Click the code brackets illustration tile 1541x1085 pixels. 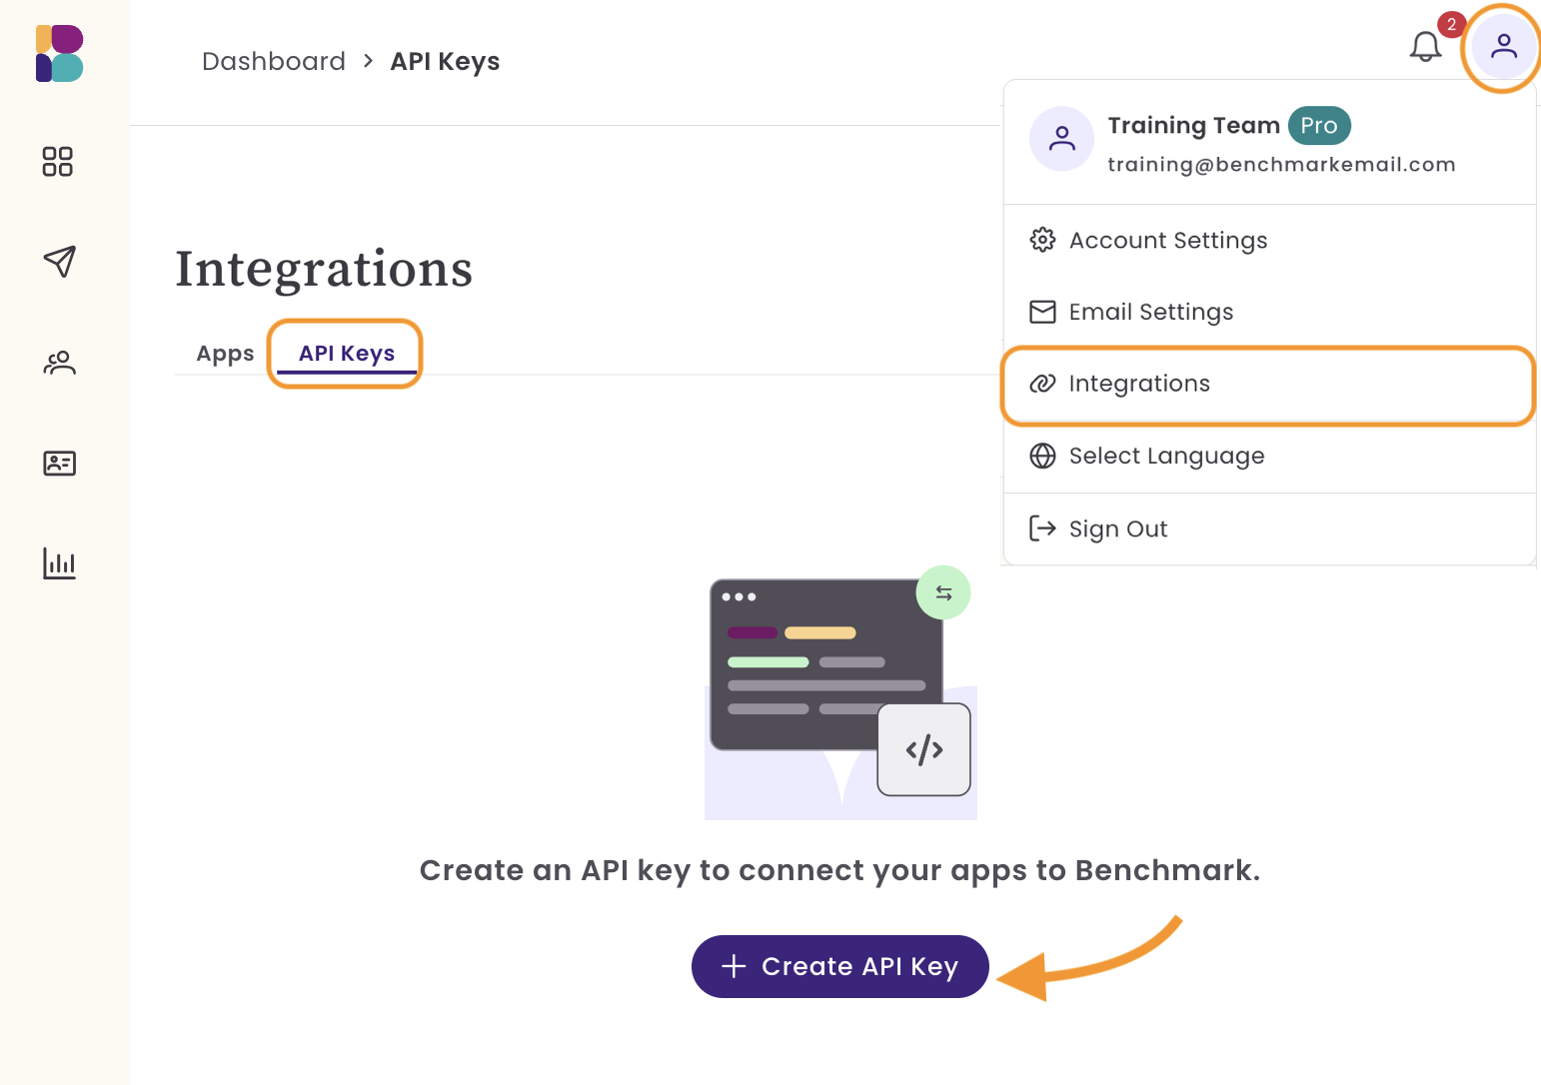pyautogui.click(x=924, y=749)
